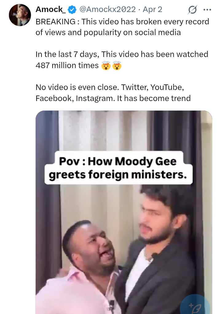Play the embedded video
221x314 pixels.
pos(124,213)
